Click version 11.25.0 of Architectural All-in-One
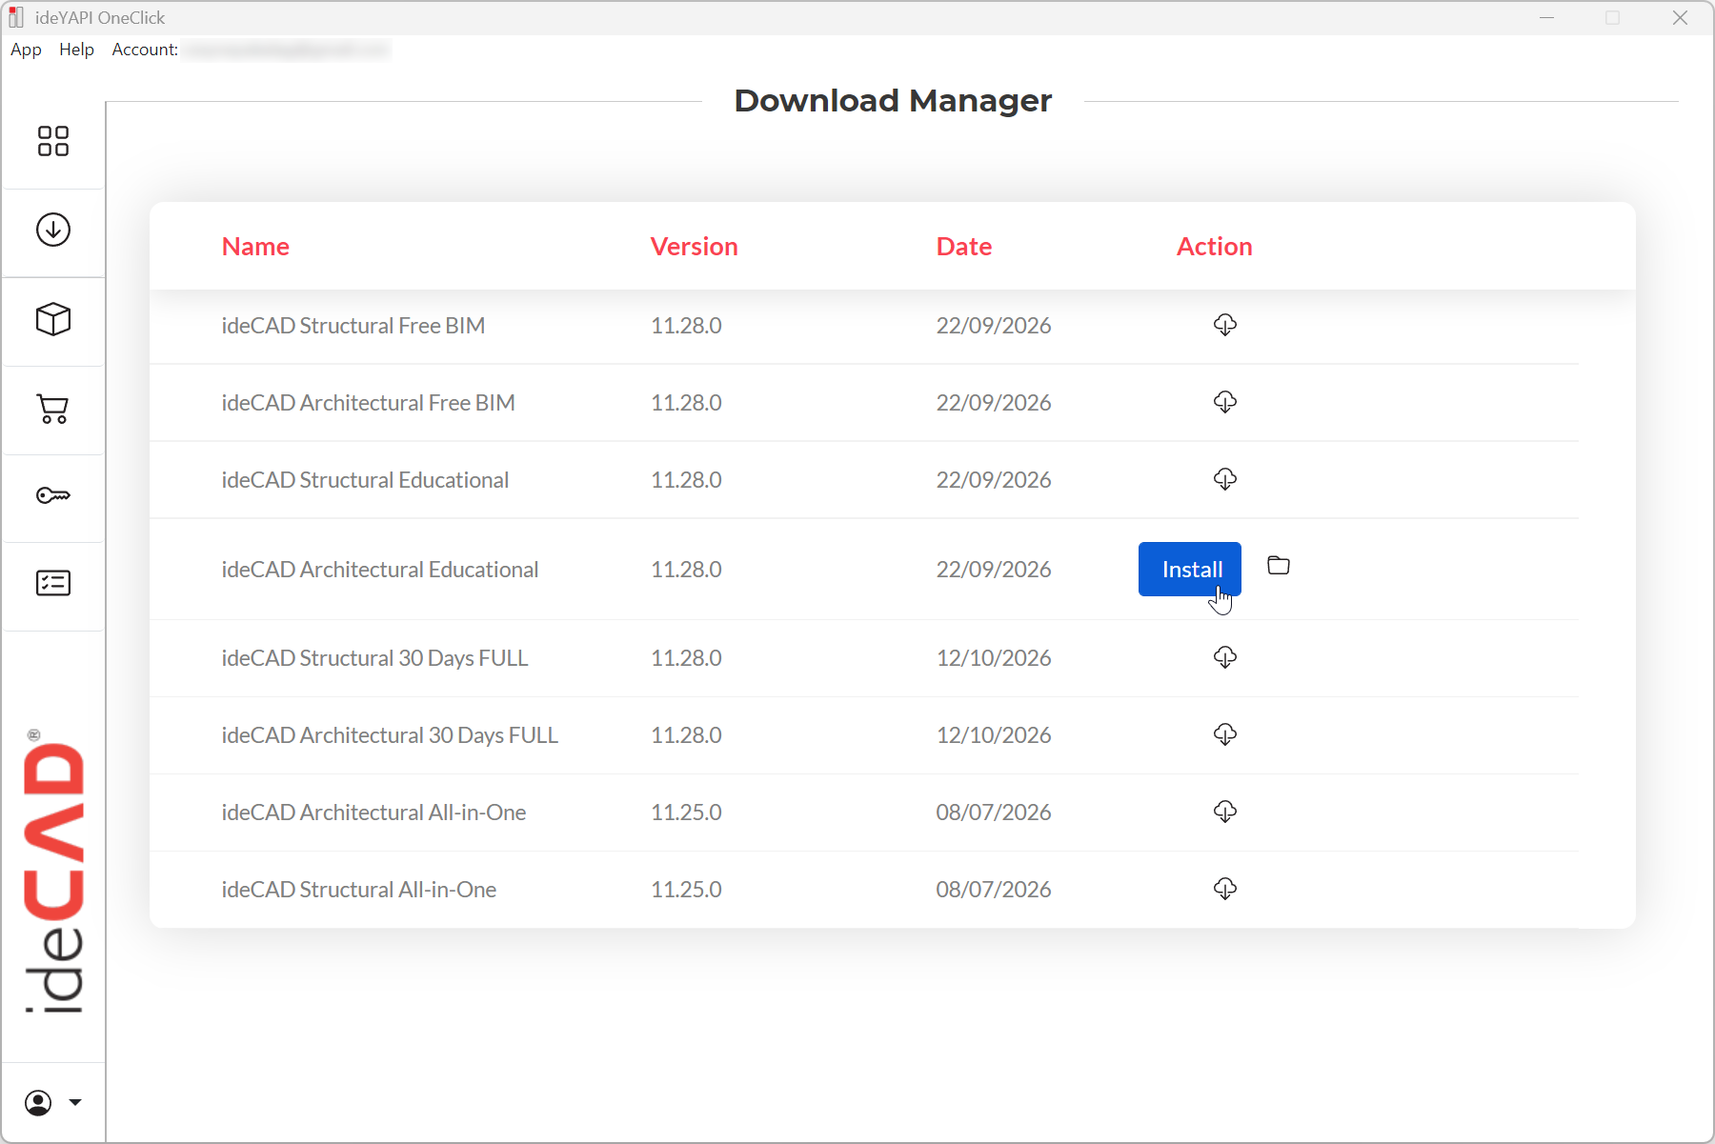 tap(686, 813)
